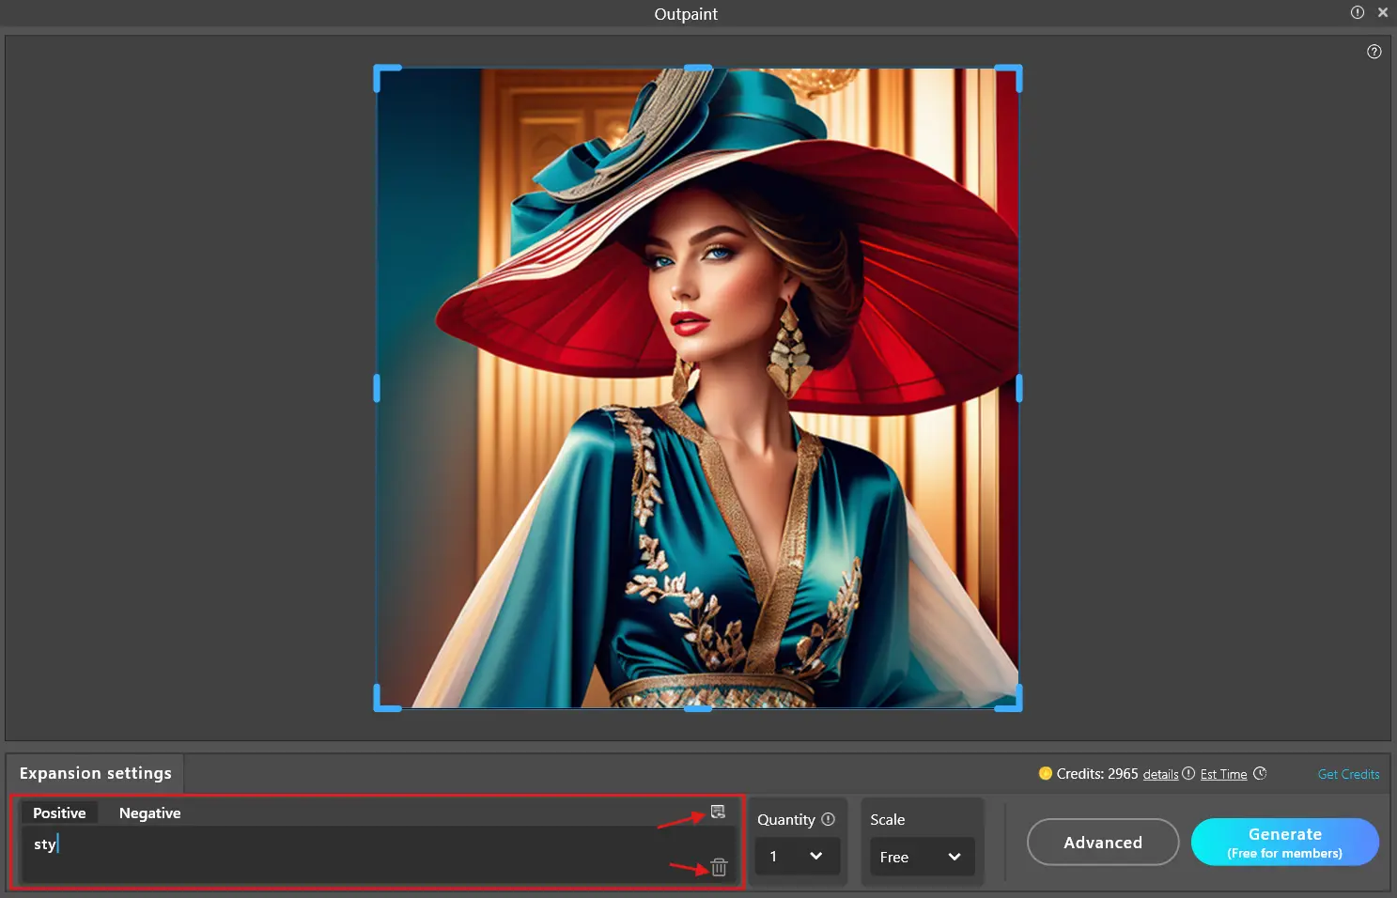Click the Generate button
The width and height of the screenshot is (1397, 898).
tap(1284, 842)
